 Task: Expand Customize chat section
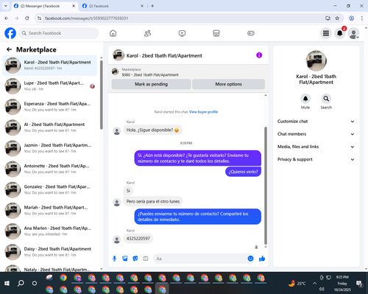[316, 122]
